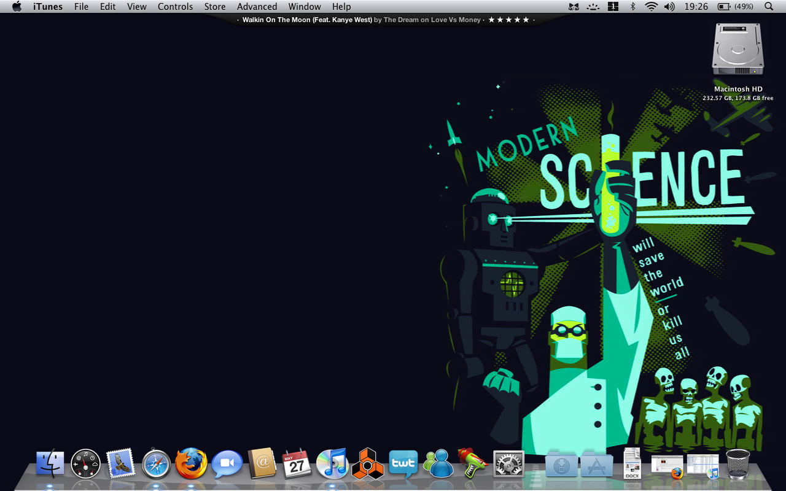Open the File menu
This screenshot has width=786, height=491.
click(81, 7)
